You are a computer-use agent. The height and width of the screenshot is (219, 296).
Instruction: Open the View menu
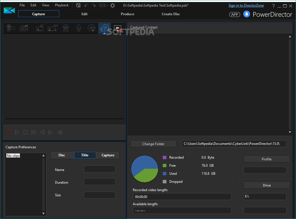[x=45, y=5]
